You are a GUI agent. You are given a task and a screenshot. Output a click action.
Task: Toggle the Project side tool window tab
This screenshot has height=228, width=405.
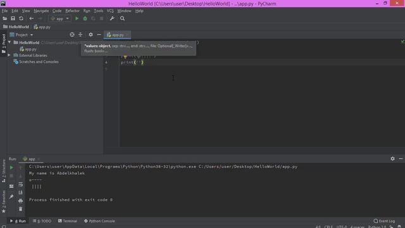tap(3, 44)
